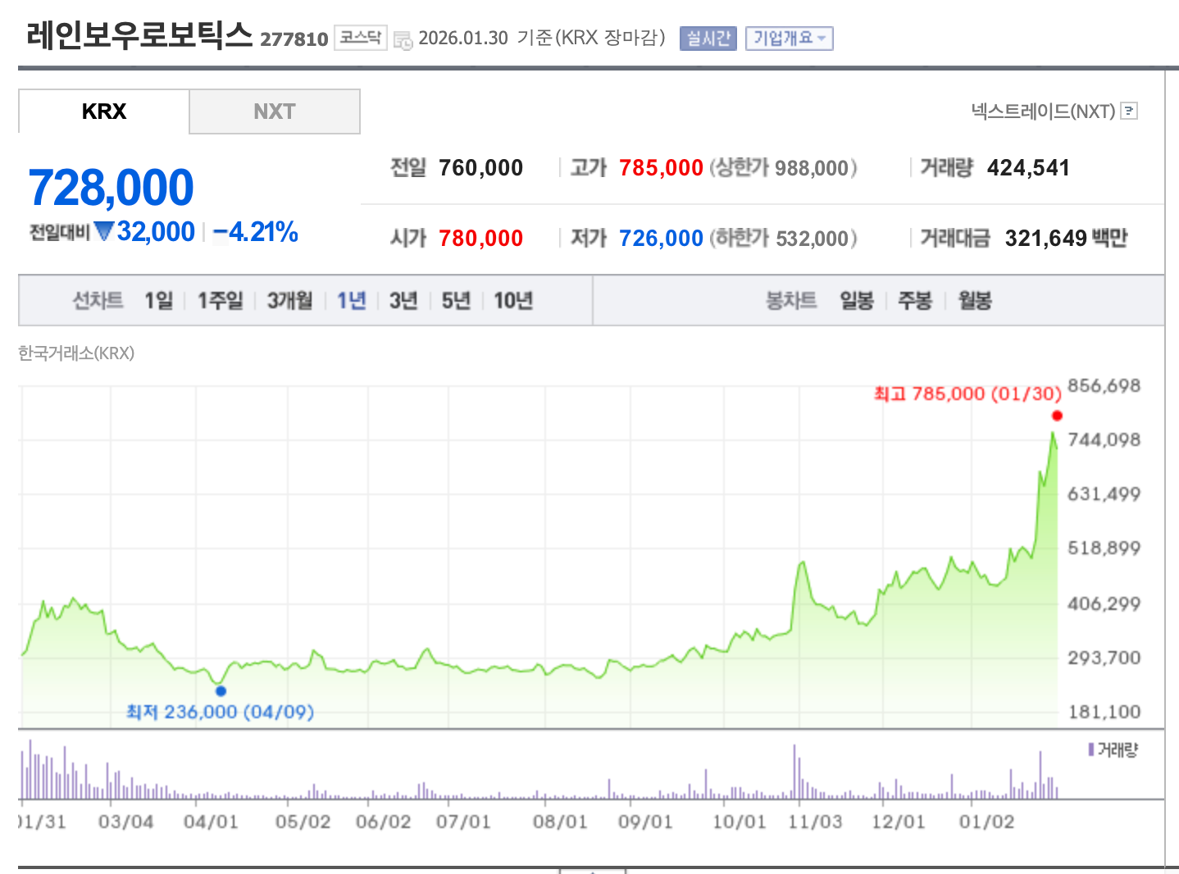Click the upper limit text 상한가 988,000
The width and height of the screenshot is (1179, 874).
point(783,168)
